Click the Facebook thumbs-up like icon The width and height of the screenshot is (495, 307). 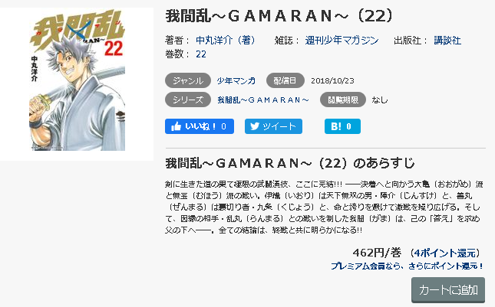coord(176,126)
